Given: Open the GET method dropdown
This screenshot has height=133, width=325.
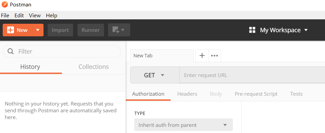Looking at the screenshot, I should coord(155,75).
